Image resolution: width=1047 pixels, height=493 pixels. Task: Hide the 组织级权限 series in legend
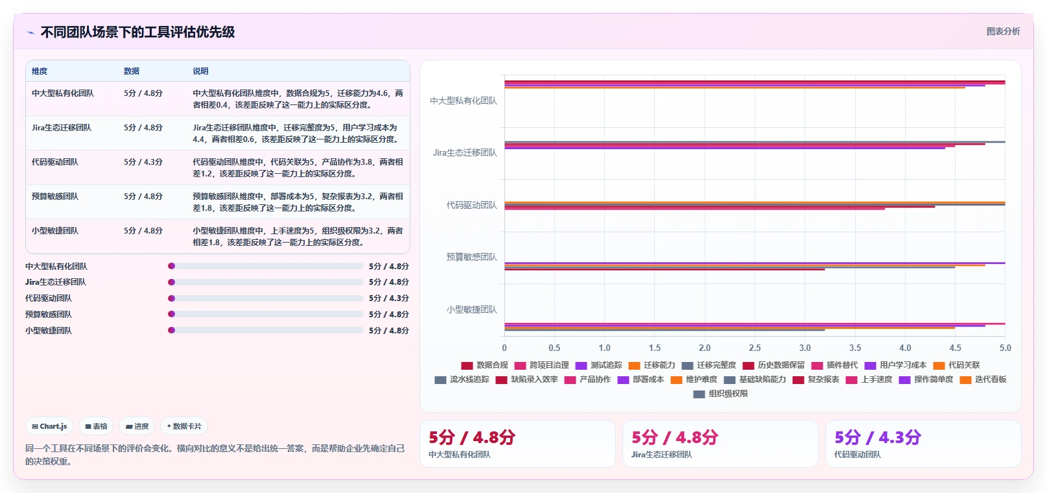720,394
